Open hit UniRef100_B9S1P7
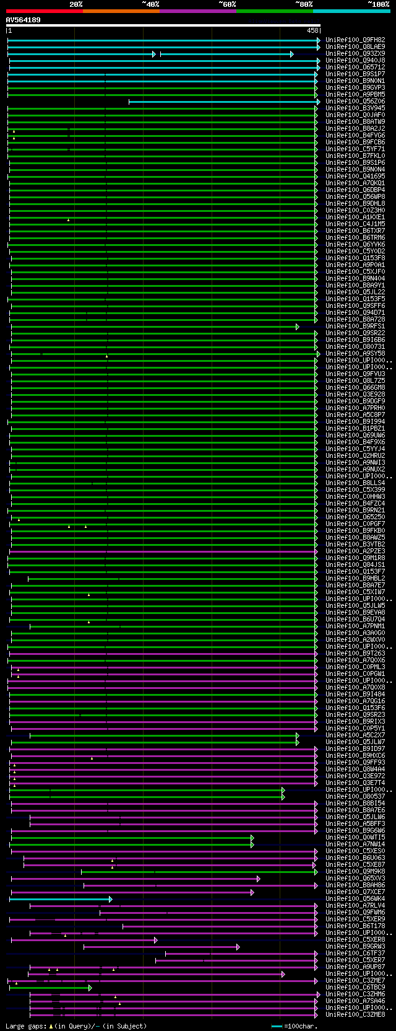The image size is (396, 1031). tap(355, 74)
